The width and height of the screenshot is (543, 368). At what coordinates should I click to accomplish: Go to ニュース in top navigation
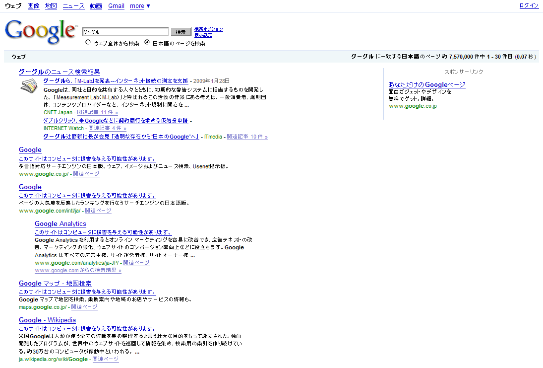pyautogui.click(x=73, y=6)
